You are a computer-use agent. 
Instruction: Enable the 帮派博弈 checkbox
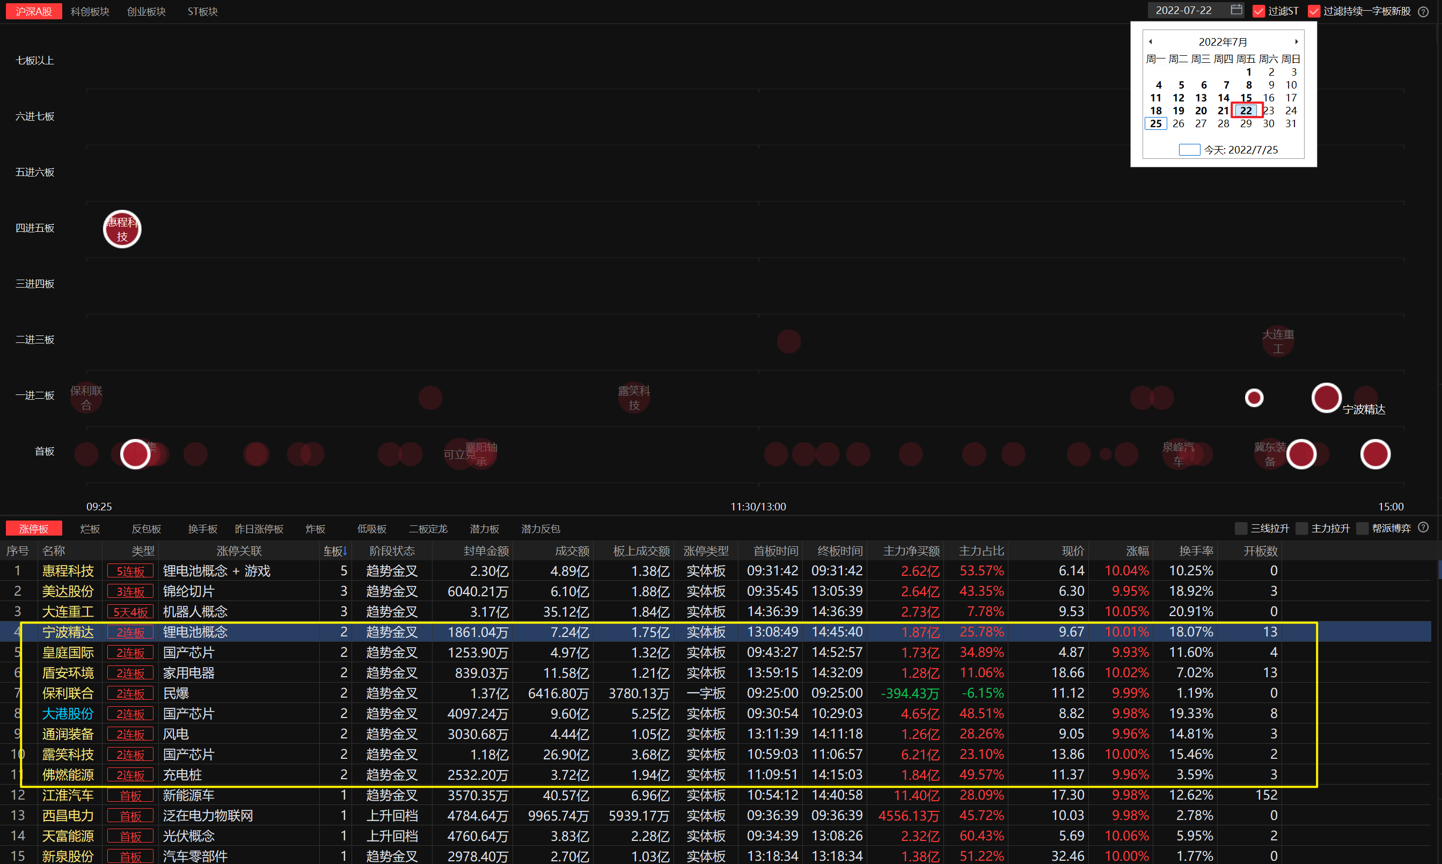[1362, 528]
